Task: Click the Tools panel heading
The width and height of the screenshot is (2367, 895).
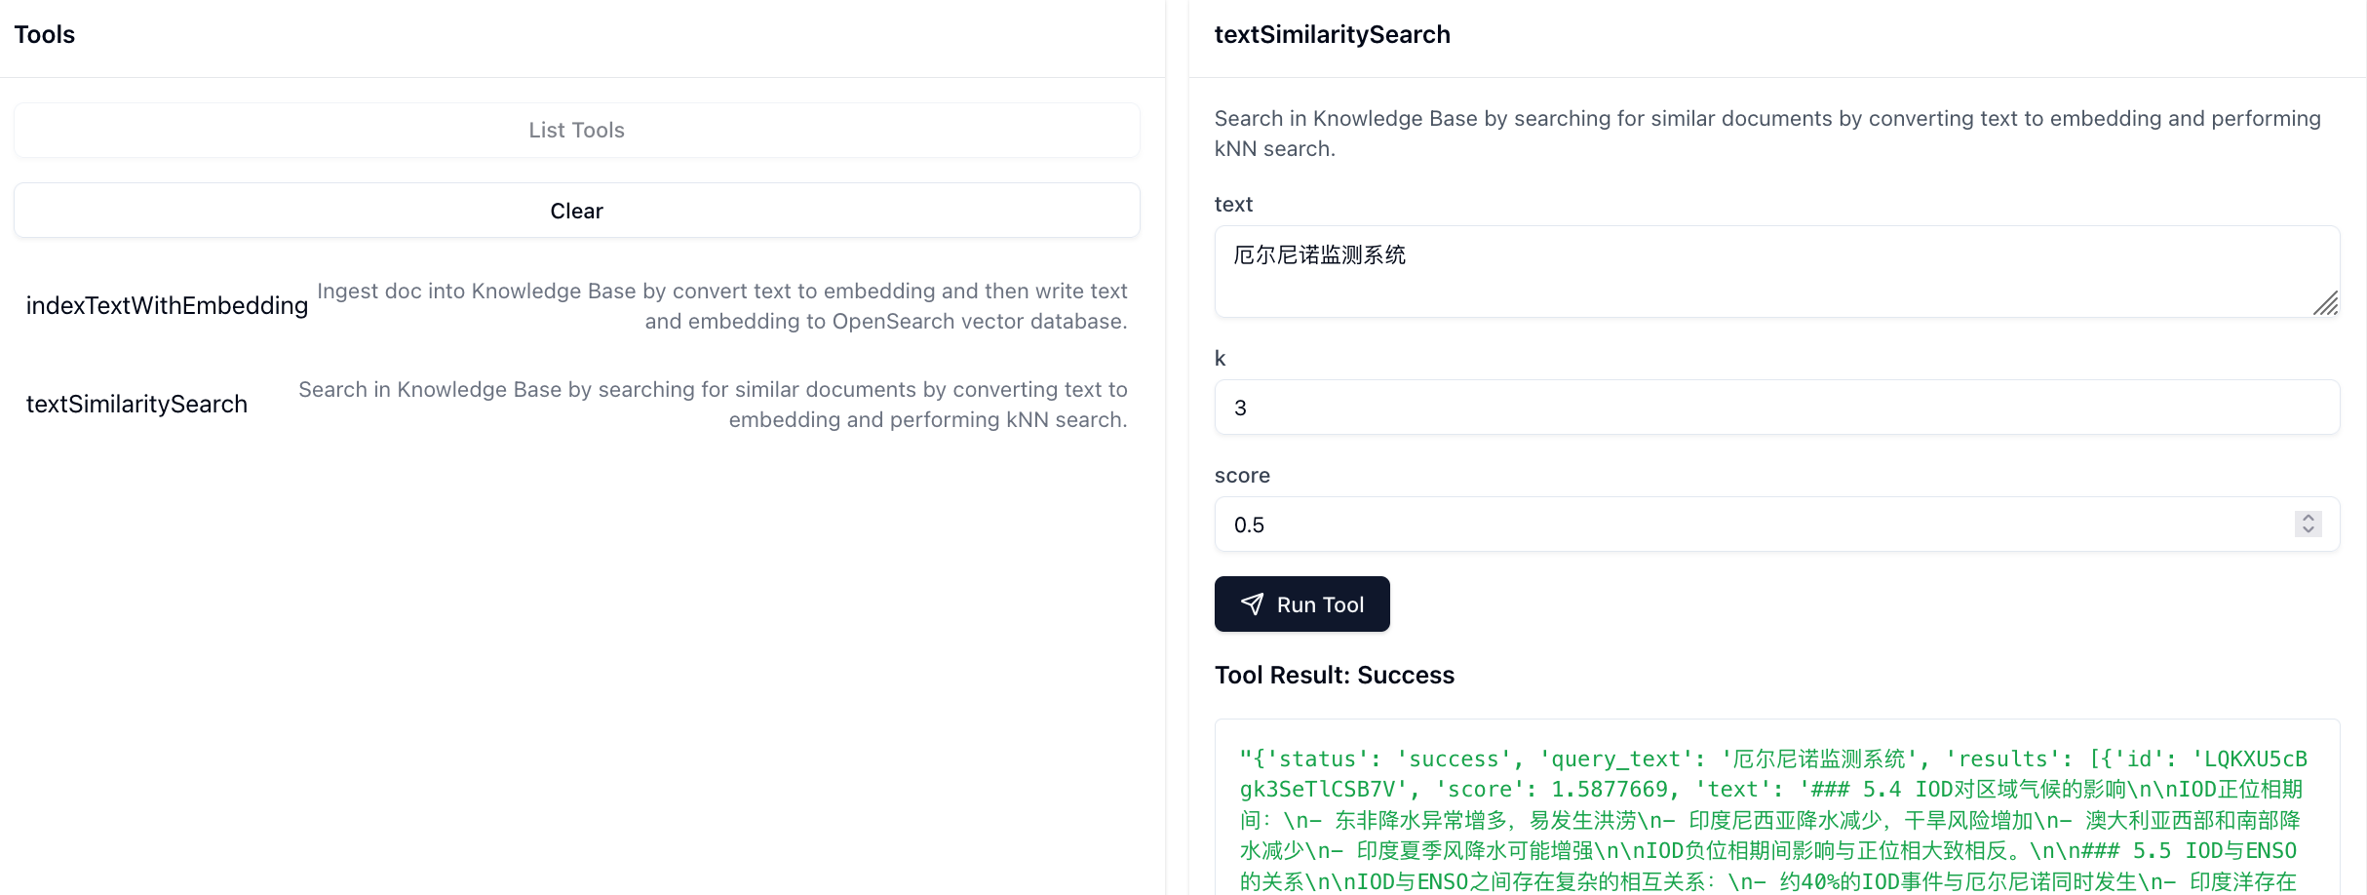Action: 45,35
